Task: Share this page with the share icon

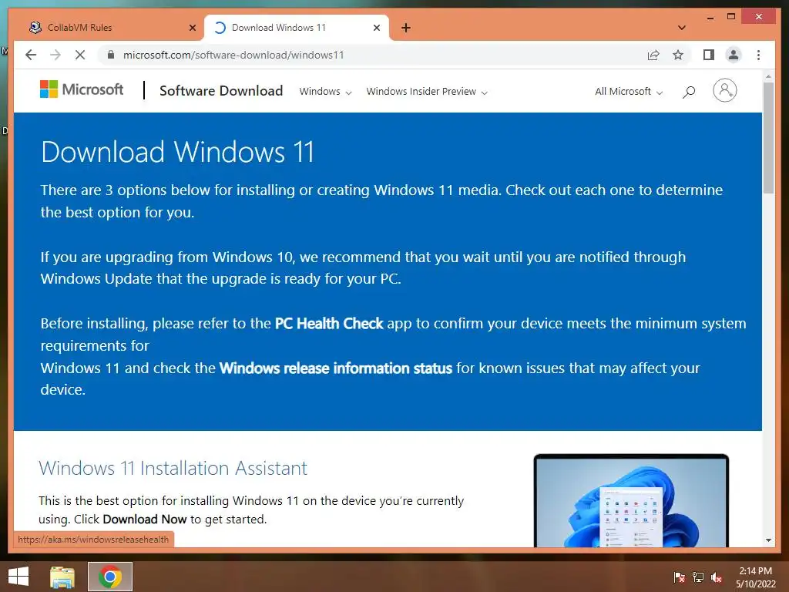Action: point(653,55)
